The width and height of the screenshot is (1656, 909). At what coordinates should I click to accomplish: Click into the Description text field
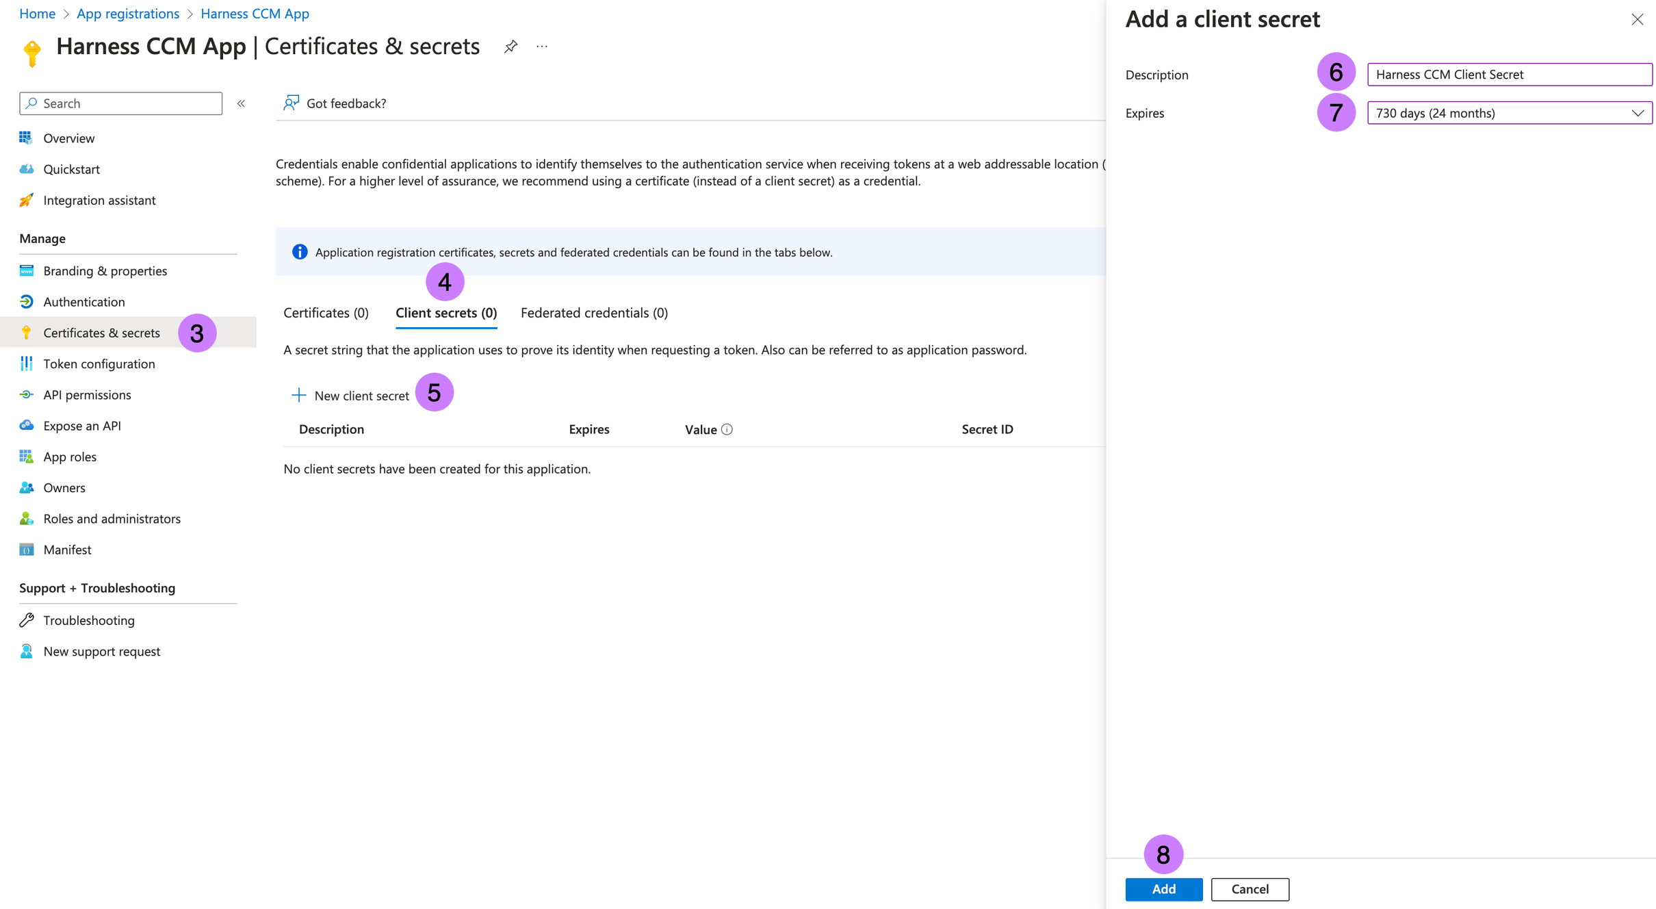click(1509, 74)
